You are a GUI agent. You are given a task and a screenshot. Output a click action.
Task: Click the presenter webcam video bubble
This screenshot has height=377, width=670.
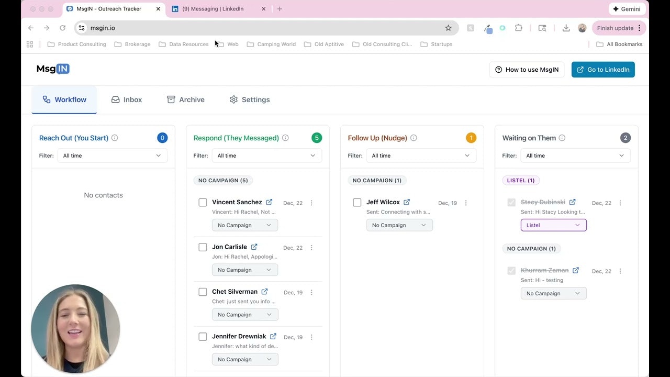click(x=75, y=329)
